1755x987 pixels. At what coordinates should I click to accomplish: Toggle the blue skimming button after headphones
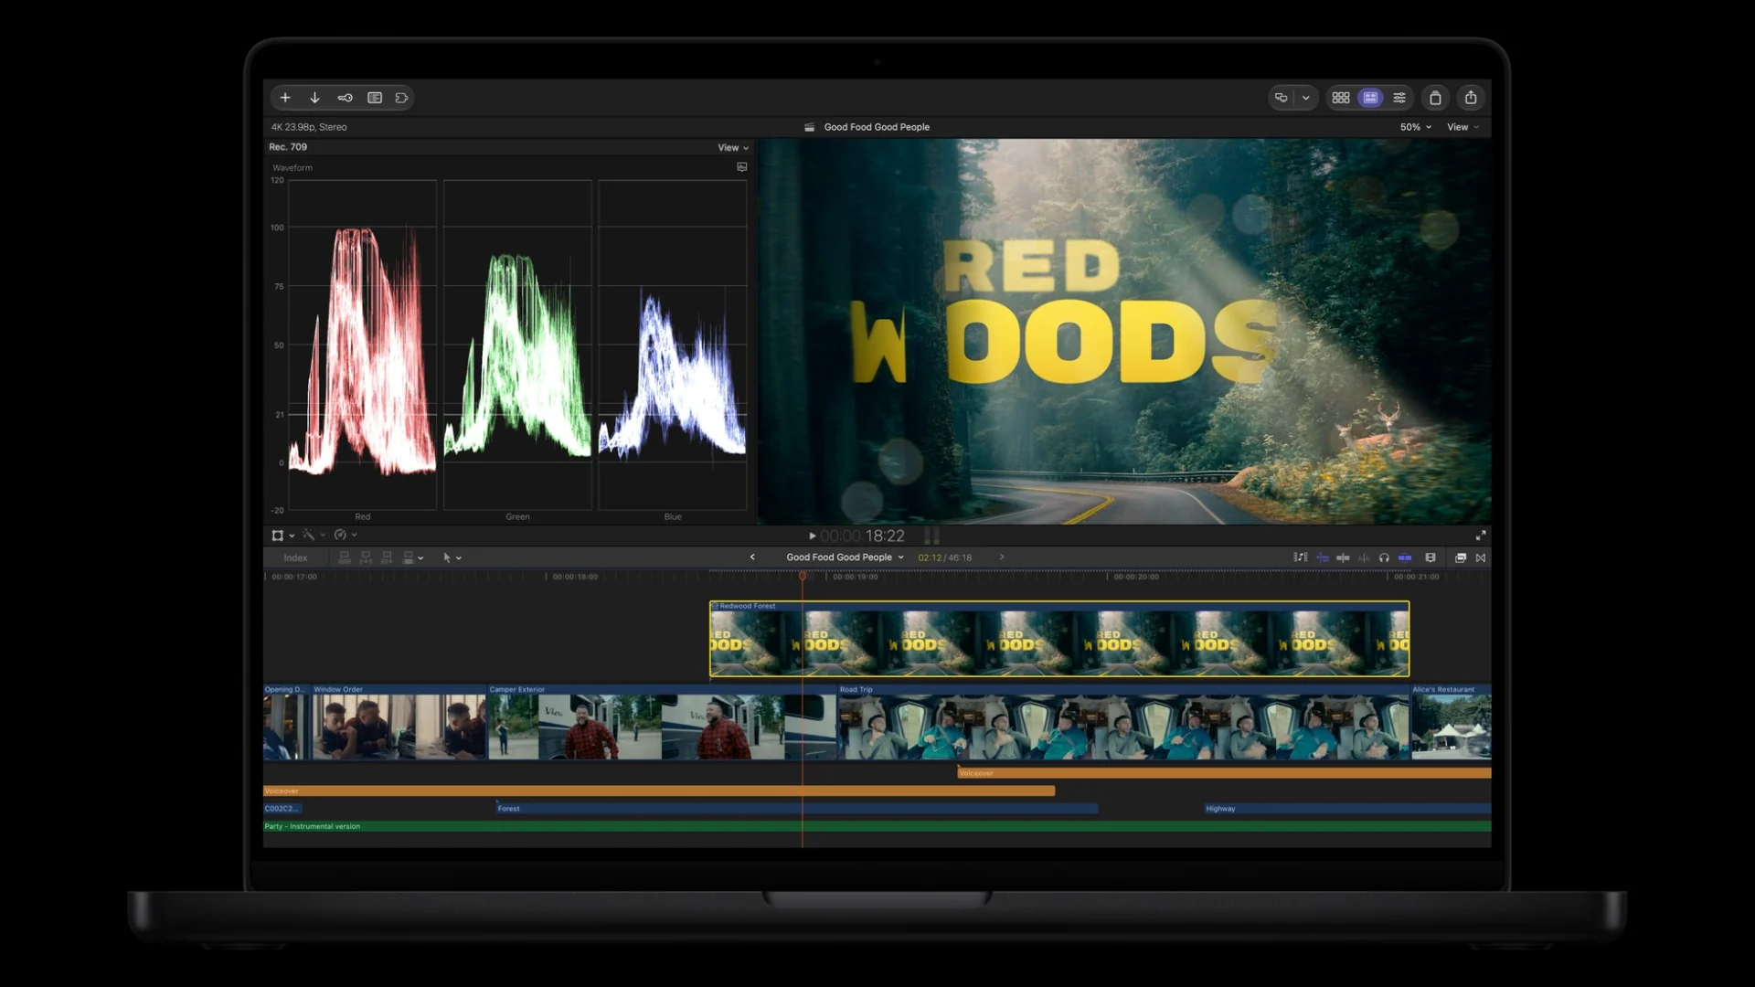coord(1405,557)
